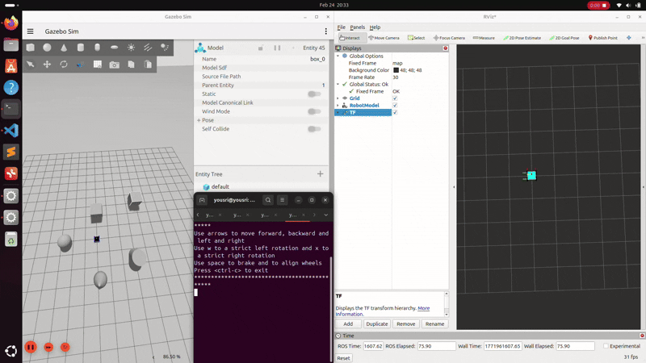Click the Remove display button
Viewport: 646px width, 363px height.
click(406, 324)
